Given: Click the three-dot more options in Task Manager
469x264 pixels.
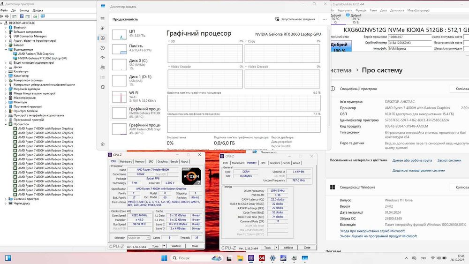Looking at the screenshot, I should coord(325,19).
